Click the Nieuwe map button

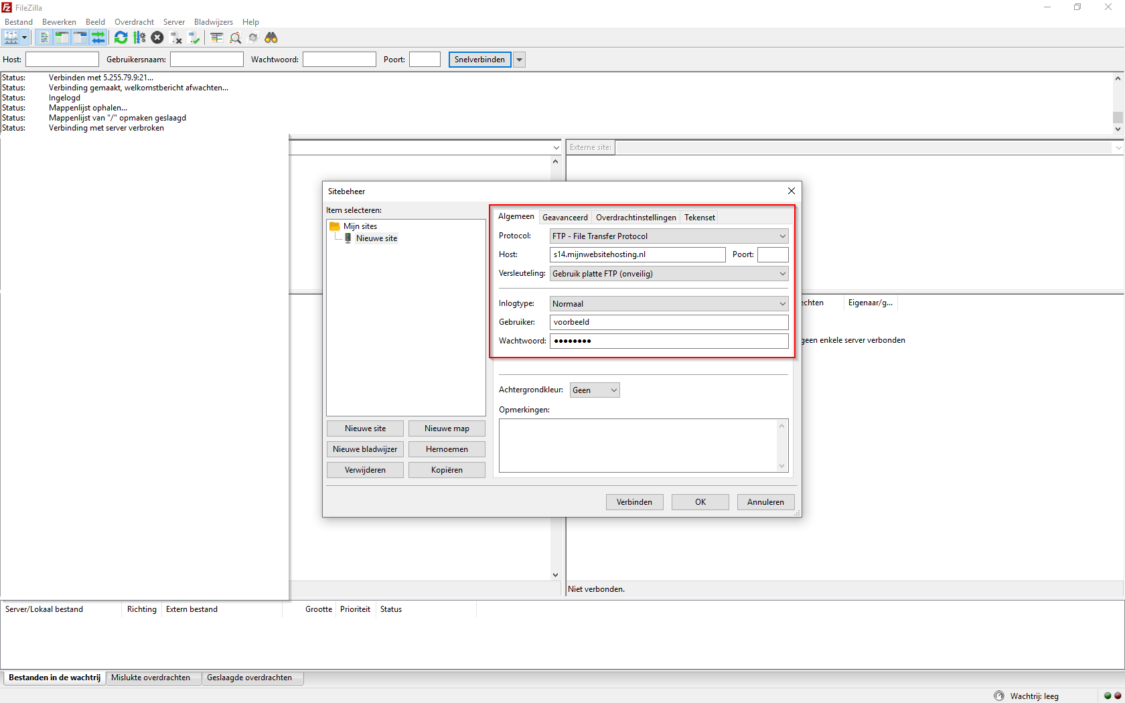point(447,428)
